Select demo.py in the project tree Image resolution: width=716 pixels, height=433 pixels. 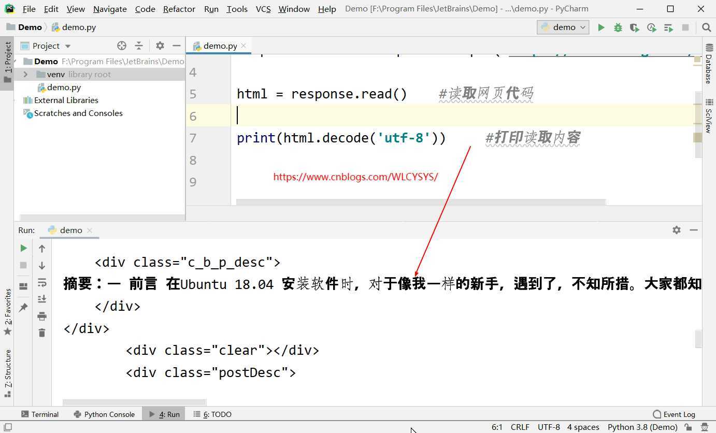[64, 88]
